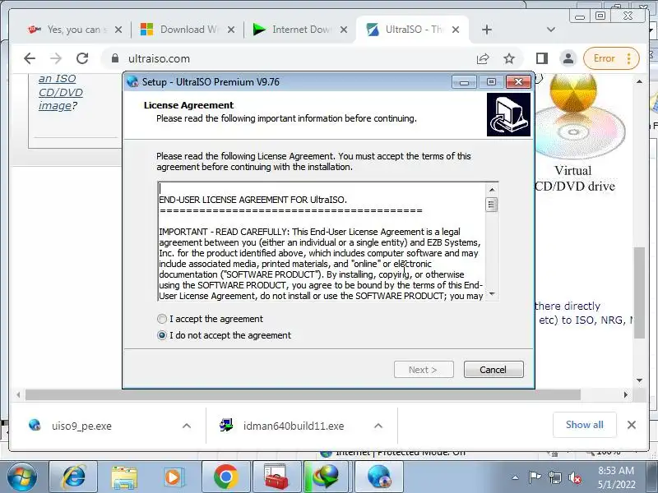This screenshot has height=493, width=658.
Task: Click the license agreement scrollbar thumb
Action: tap(492, 205)
